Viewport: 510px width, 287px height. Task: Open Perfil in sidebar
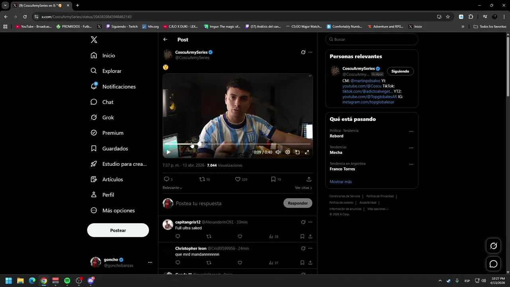pos(102,195)
